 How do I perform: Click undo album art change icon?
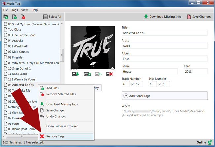pyautogui.click(x=98, y=74)
